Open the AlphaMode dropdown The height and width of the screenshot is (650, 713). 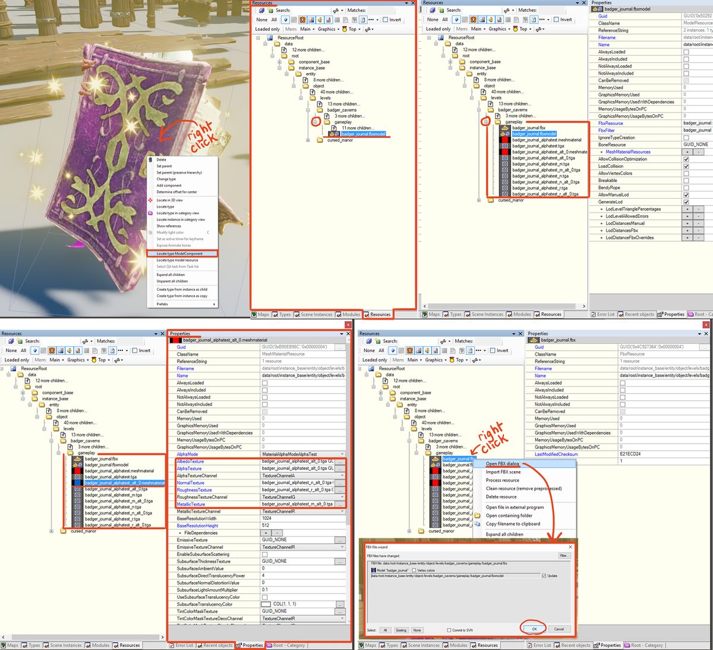(x=342, y=454)
